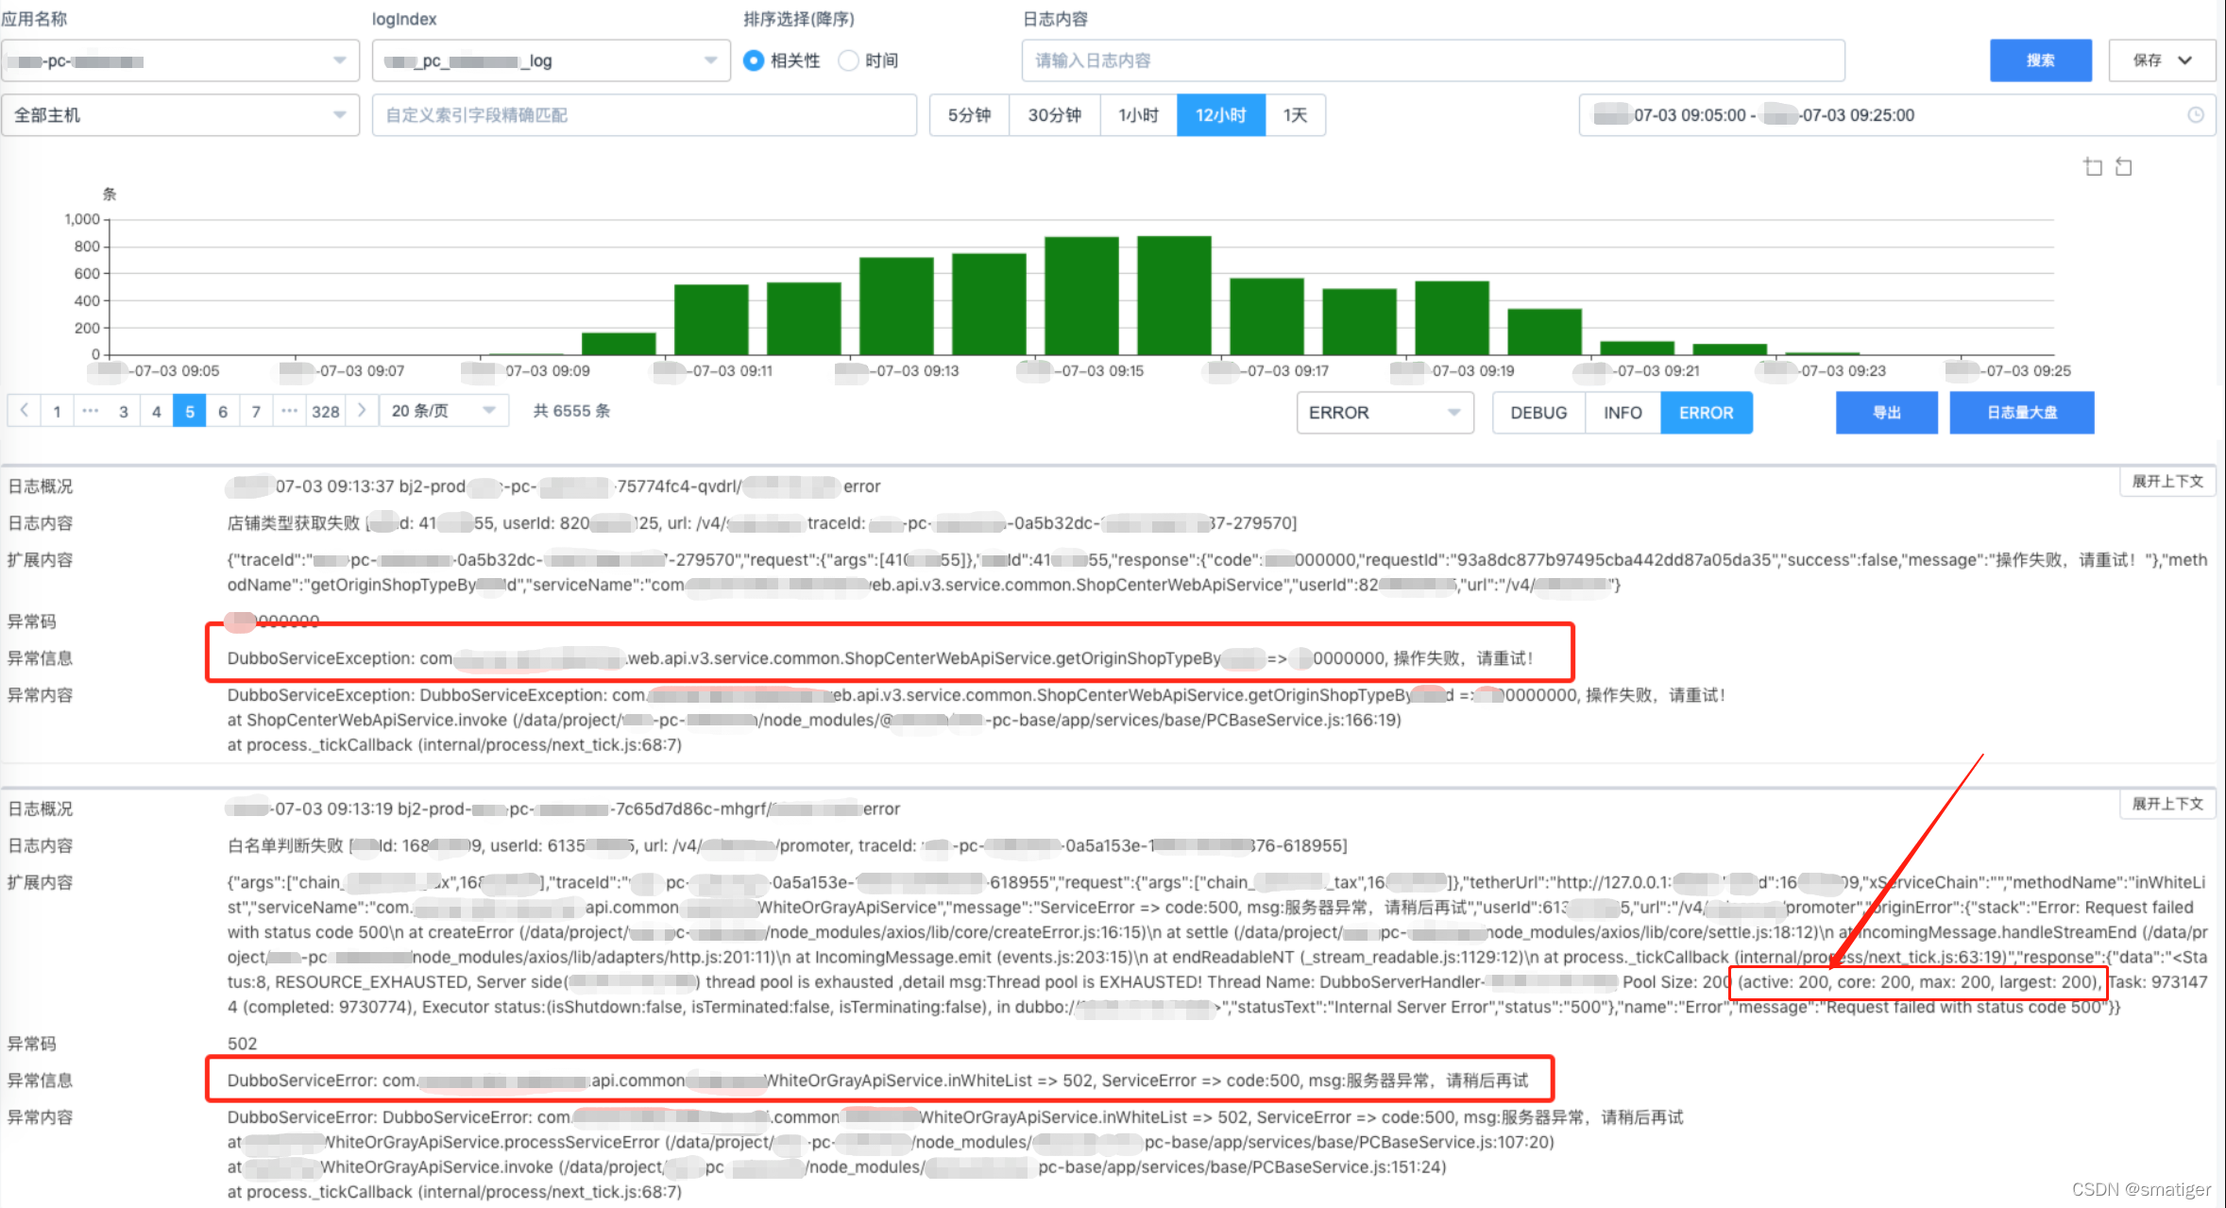Click the 搜索 search button
Screen dimensions: 2226x1208
pos(2040,60)
